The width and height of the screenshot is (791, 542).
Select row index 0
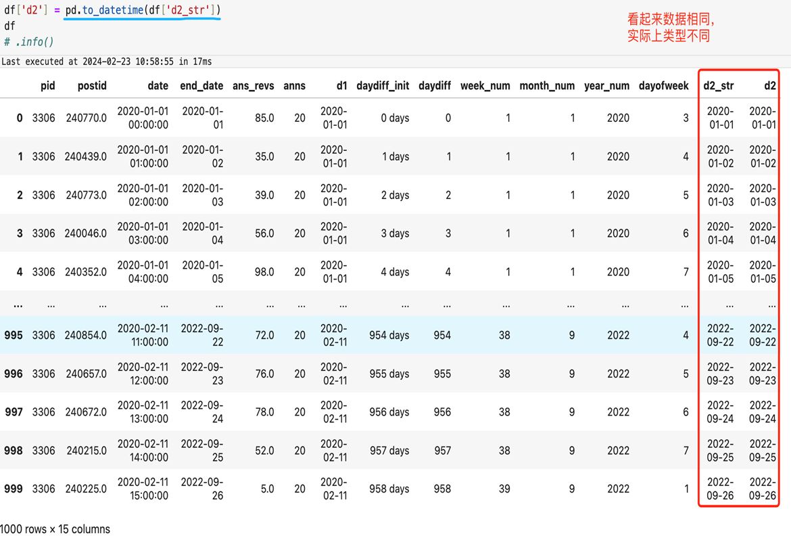(x=20, y=118)
